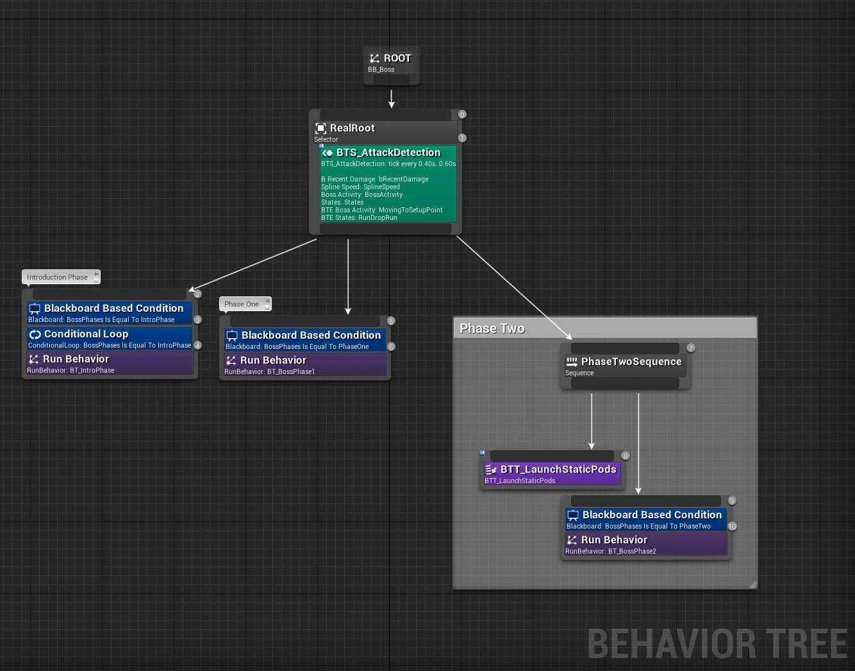Click the PhaseTwoSequence bottom output pin

[625, 382]
